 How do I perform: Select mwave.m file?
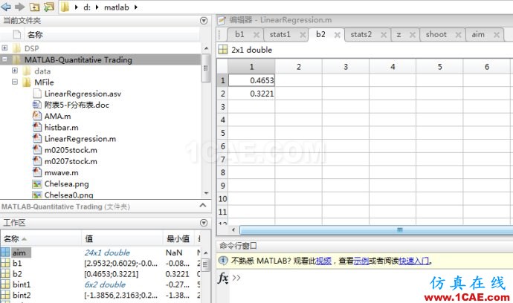[x=62, y=172]
